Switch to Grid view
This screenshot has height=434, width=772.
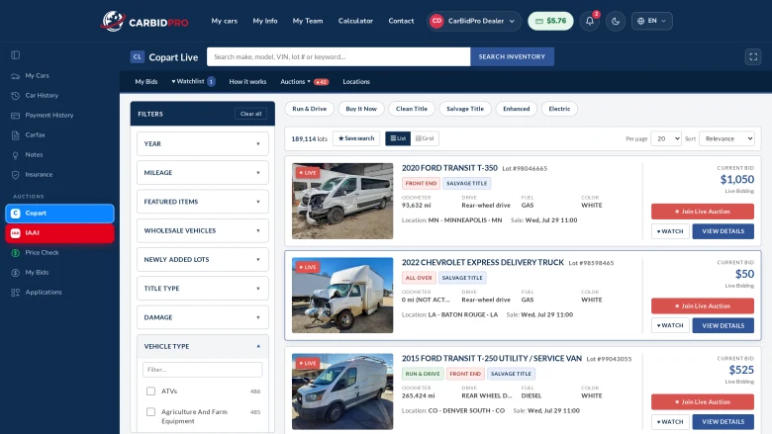(x=425, y=138)
